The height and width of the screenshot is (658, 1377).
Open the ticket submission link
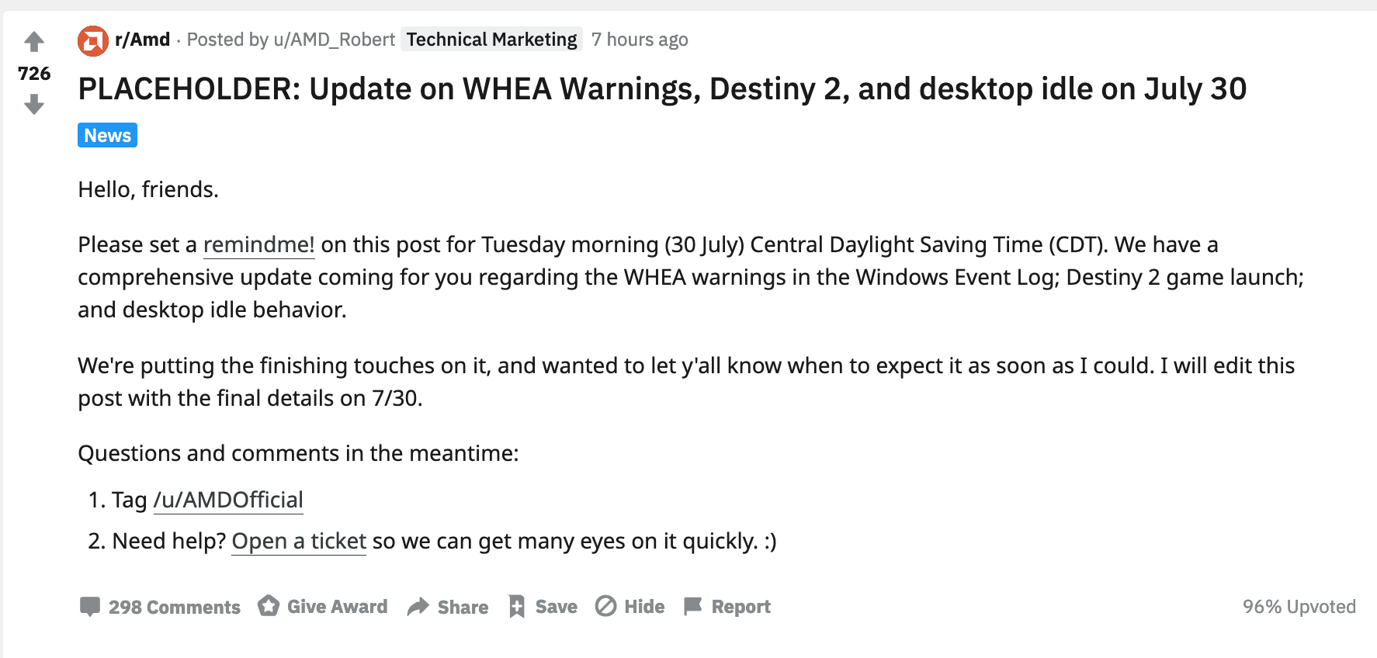coord(298,541)
